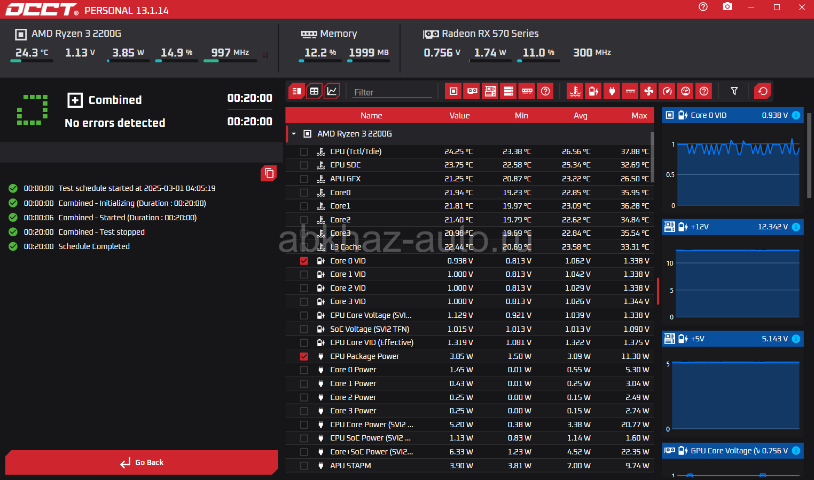Click the CPU temperature 24.3 °C reading
The width and height of the screenshot is (814, 480).
(x=32, y=53)
